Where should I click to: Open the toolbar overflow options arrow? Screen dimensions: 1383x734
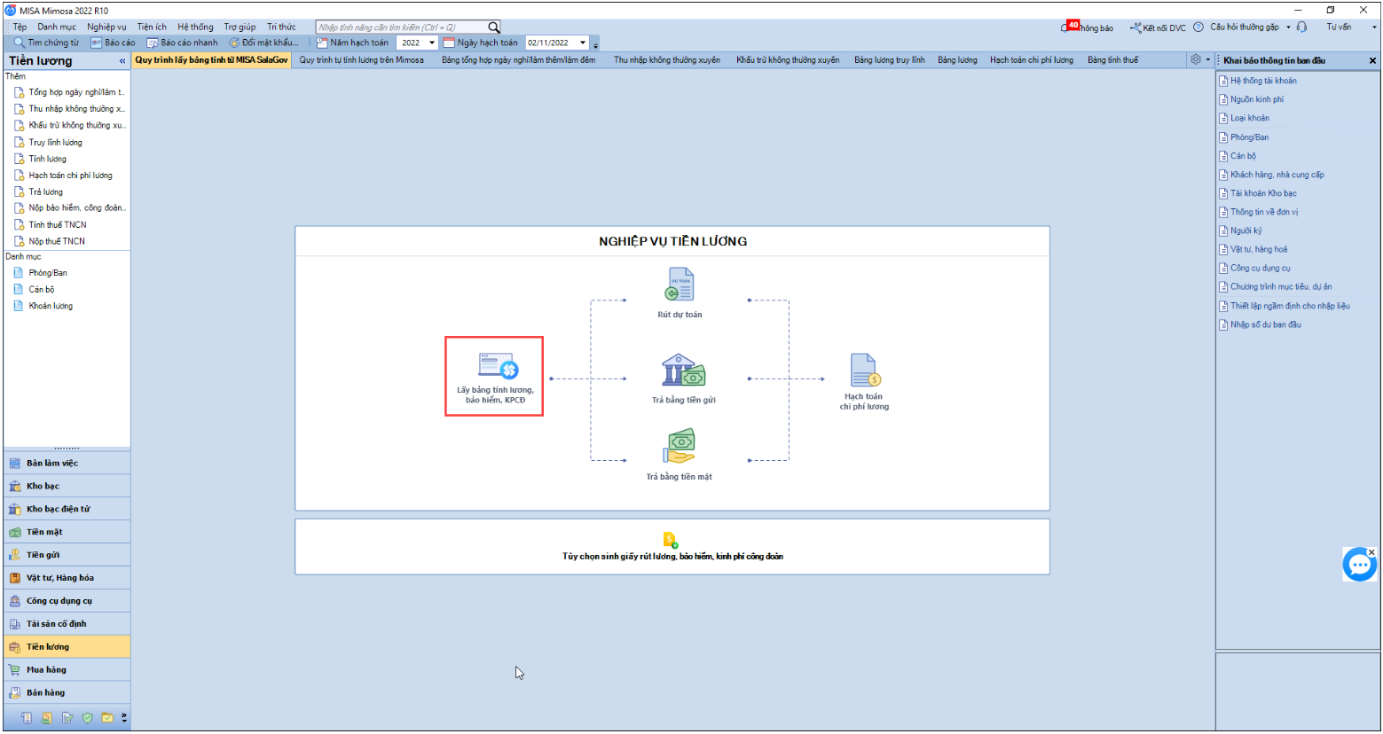[596, 43]
